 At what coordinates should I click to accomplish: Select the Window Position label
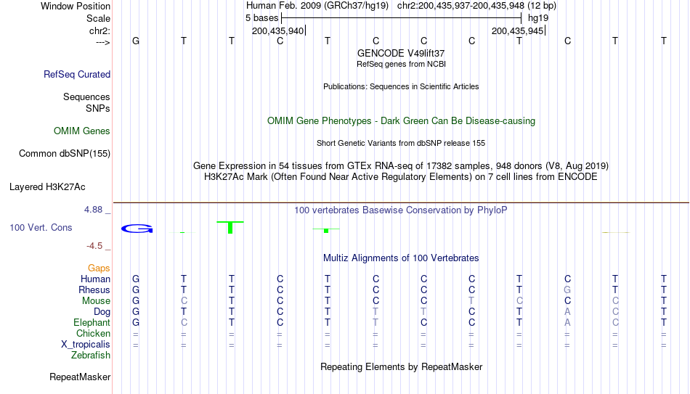pos(76,6)
